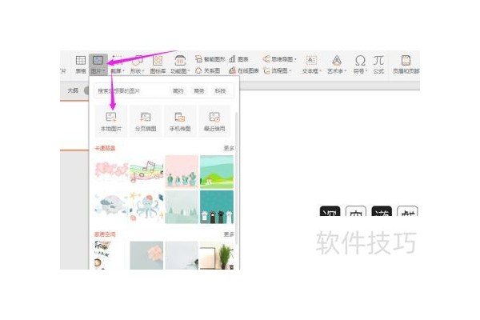The height and width of the screenshot is (320, 480).
Task: Expand the 截屏 screenshot dropdown
Action: pyautogui.click(x=118, y=71)
